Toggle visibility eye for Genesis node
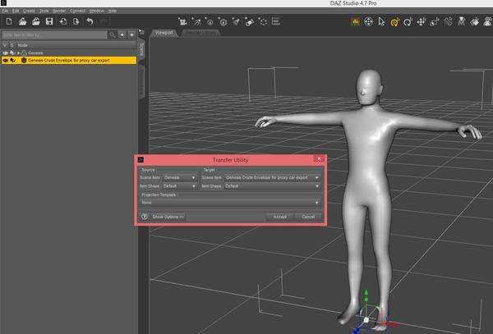 point(6,53)
